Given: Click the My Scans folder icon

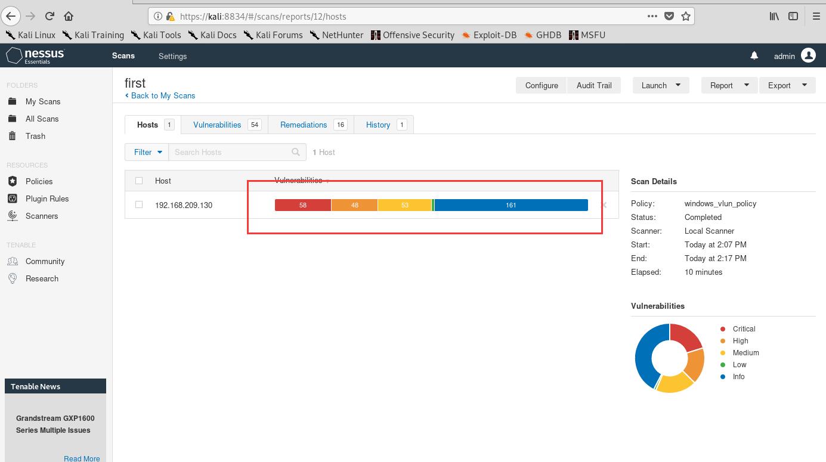Looking at the screenshot, I should pyautogui.click(x=13, y=101).
